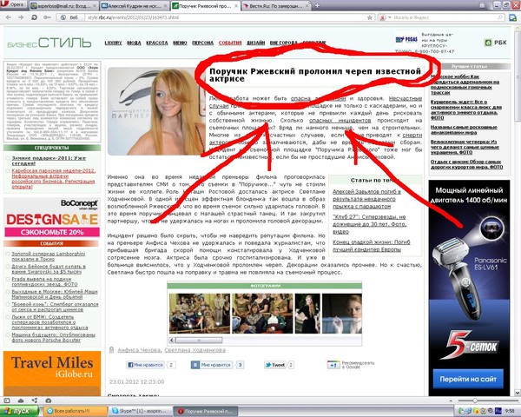Open Куршевель ждет article link
The width and height of the screenshot is (521, 417).
(x=466, y=109)
